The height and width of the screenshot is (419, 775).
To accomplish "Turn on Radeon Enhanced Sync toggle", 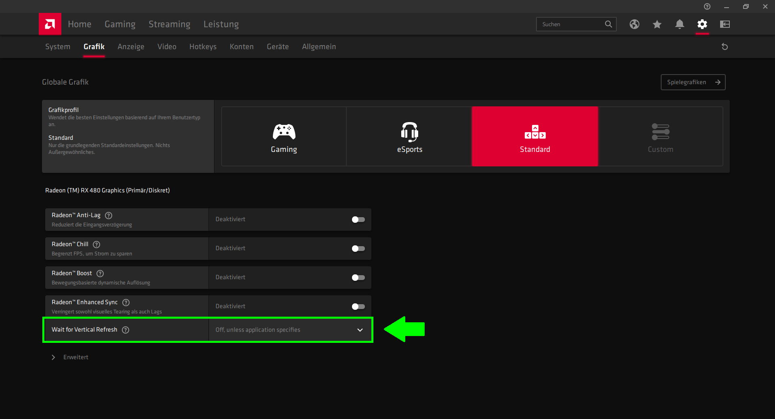I will coord(358,307).
